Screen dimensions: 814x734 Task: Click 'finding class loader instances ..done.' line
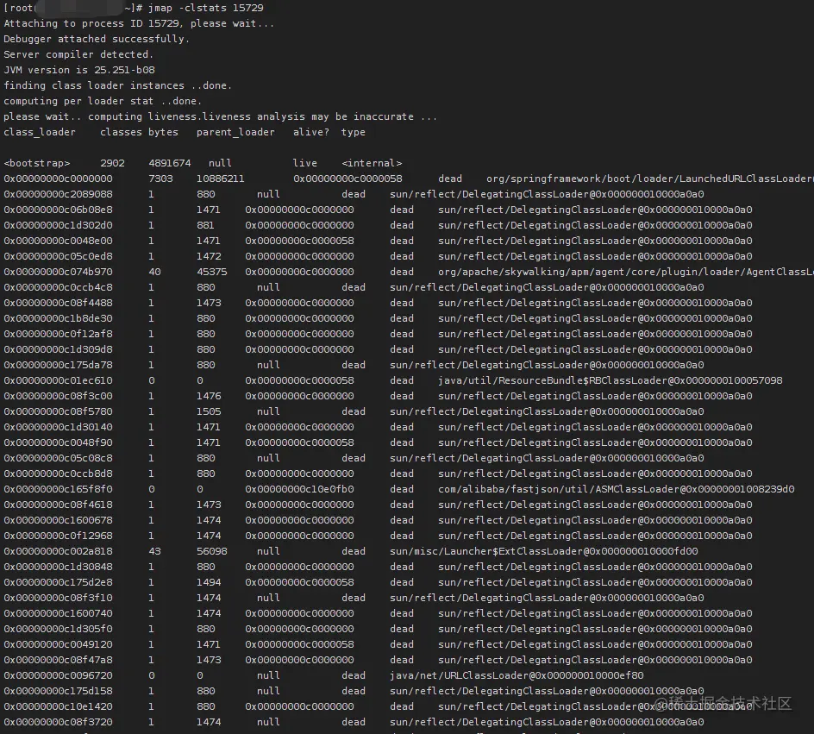(118, 85)
